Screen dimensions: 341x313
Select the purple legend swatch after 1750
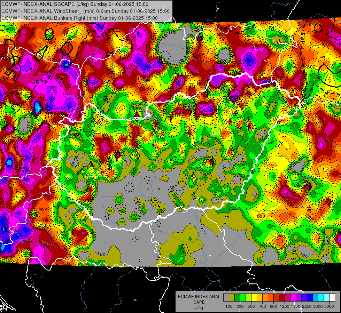(x=299, y=297)
